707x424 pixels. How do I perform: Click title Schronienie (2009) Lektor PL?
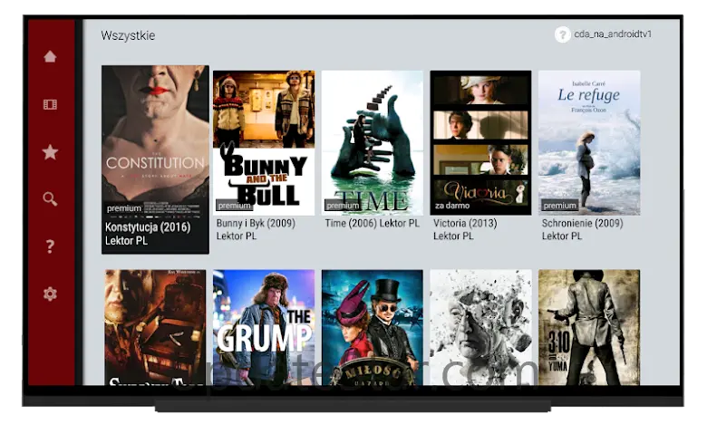tap(582, 229)
